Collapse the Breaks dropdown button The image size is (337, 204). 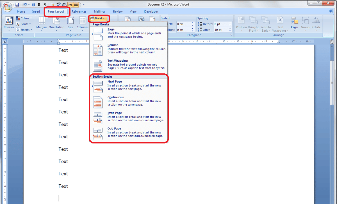99,18
